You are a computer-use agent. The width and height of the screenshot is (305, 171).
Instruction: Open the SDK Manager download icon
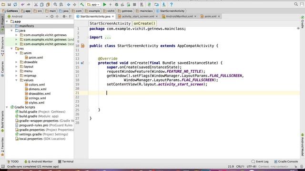point(164,4)
